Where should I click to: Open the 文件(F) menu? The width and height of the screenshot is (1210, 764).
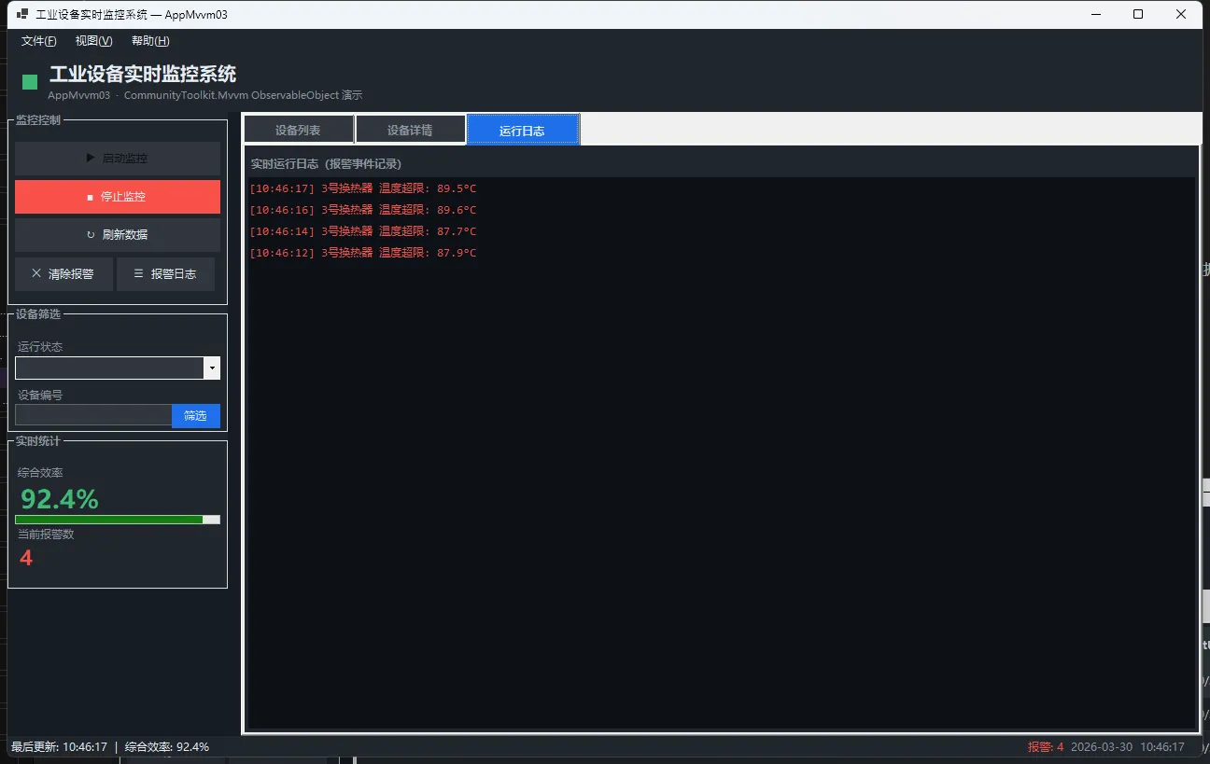click(x=38, y=41)
